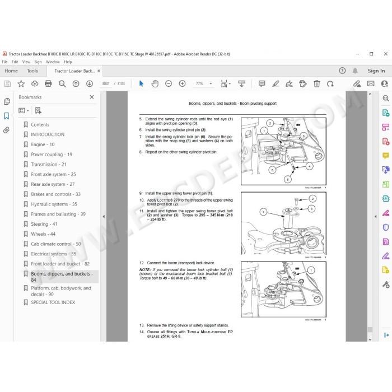392x392 pixels.
Task: Jump to Steering - 41 bookmark
Action: (x=44, y=224)
